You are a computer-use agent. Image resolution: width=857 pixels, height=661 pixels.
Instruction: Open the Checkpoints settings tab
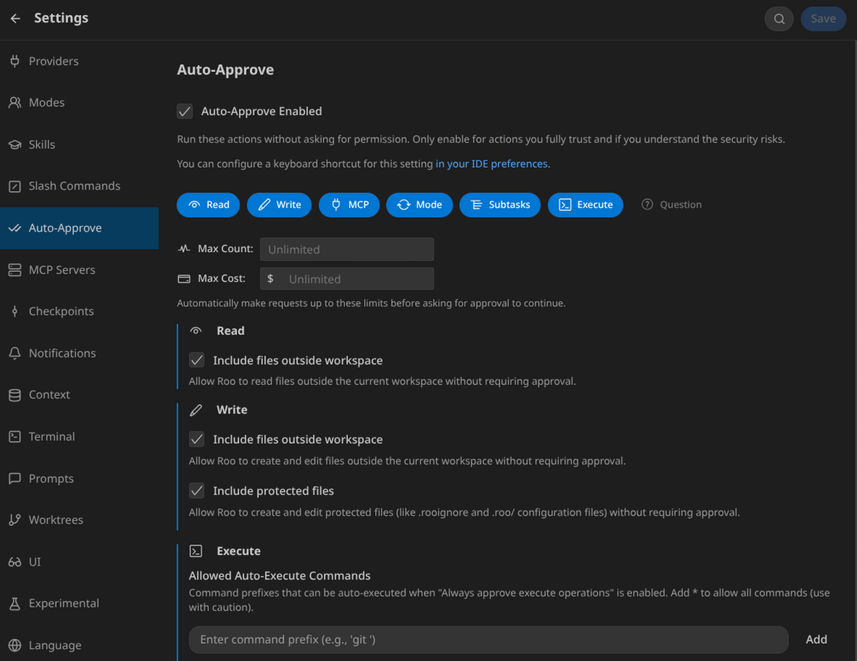coord(79,312)
